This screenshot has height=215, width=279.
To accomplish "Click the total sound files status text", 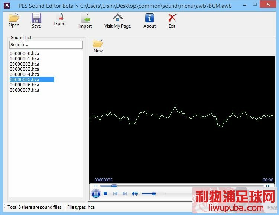I will [x=35, y=207].
